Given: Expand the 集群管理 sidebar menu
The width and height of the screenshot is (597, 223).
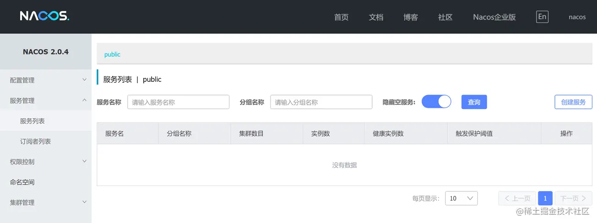Looking at the screenshot, I should 46,202.
